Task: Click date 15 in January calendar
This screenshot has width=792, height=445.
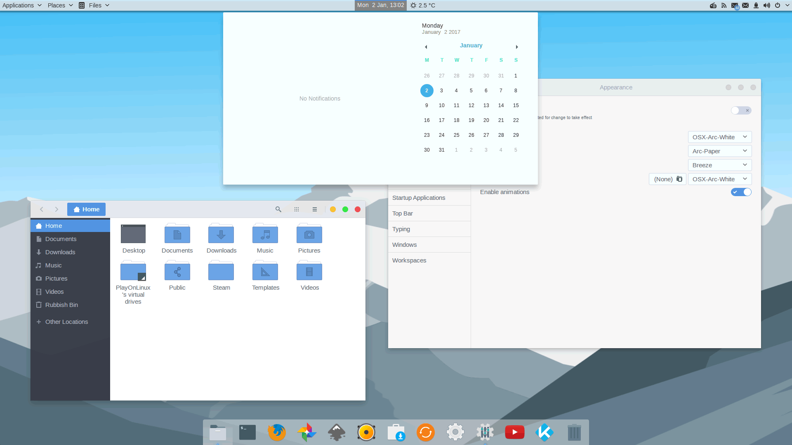Action: 516,105
